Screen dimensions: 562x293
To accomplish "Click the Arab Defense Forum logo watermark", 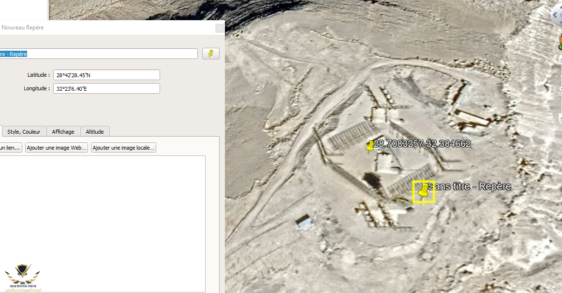I will (x=22, y=278).
